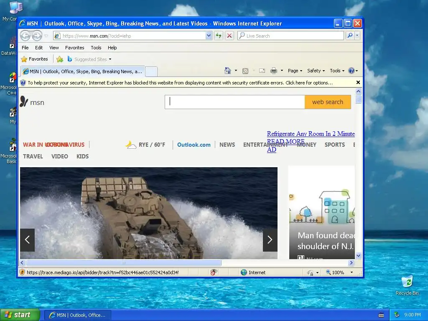Go to NEWS section
The width and height of the screenshot is (428, 321).
coord(227,145)
